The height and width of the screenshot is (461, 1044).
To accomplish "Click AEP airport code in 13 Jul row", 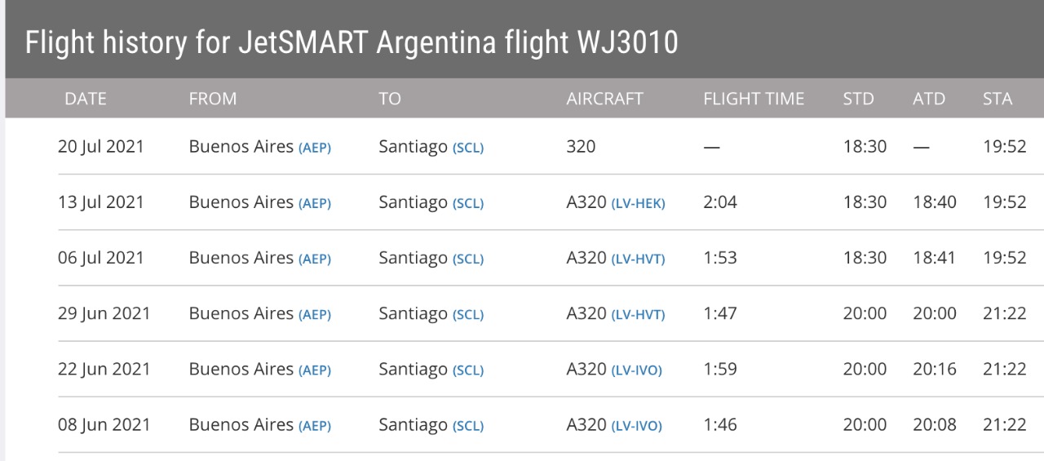I will (315, 203).
